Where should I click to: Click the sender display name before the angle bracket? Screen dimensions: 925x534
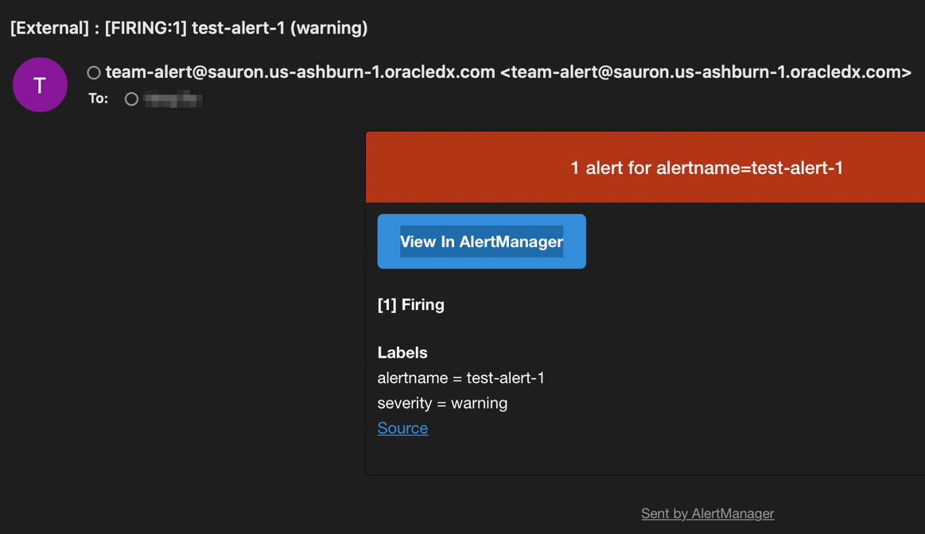298,72
